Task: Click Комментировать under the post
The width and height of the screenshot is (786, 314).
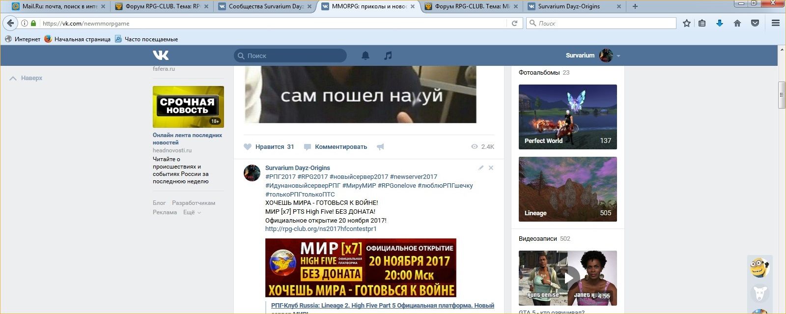Action: [336, 146]
